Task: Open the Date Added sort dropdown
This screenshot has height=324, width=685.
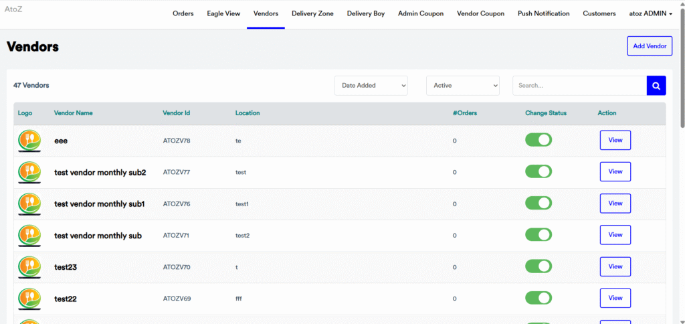Action: (x=371, y=86)
